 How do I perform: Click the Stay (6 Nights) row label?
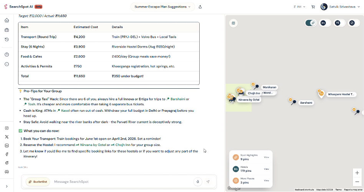coord(33,47)
